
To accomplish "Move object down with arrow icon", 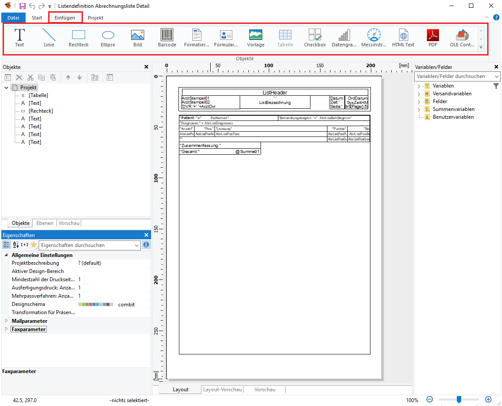I will [79, 78].
